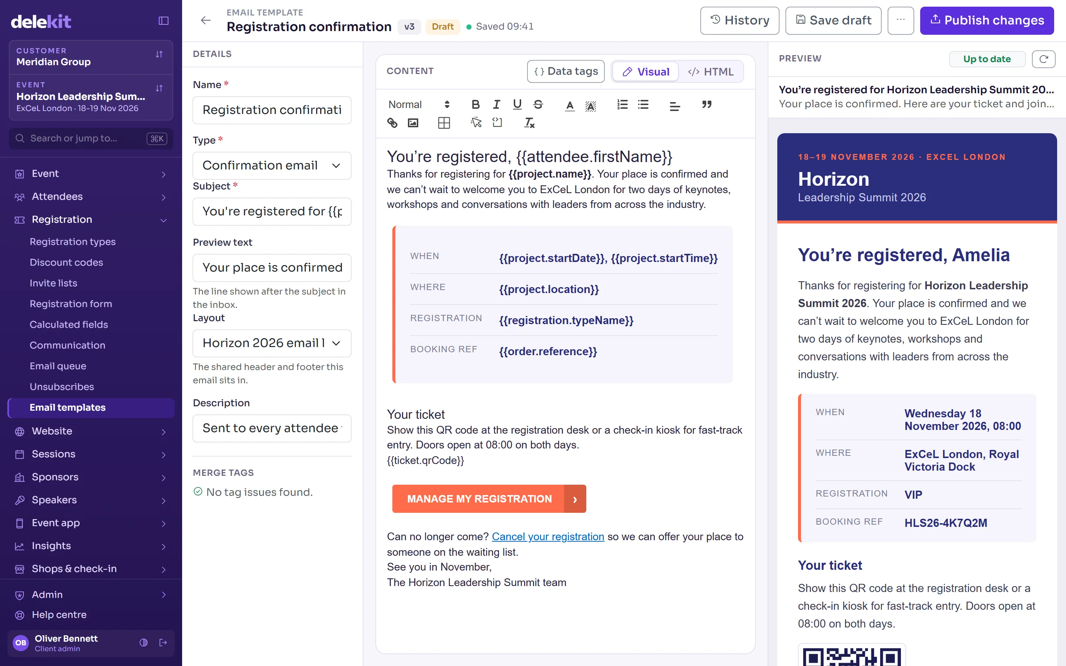Collapse the Registration sidebar section
The height and width of the screenshot is (666, 1066).
click(91, 219)
